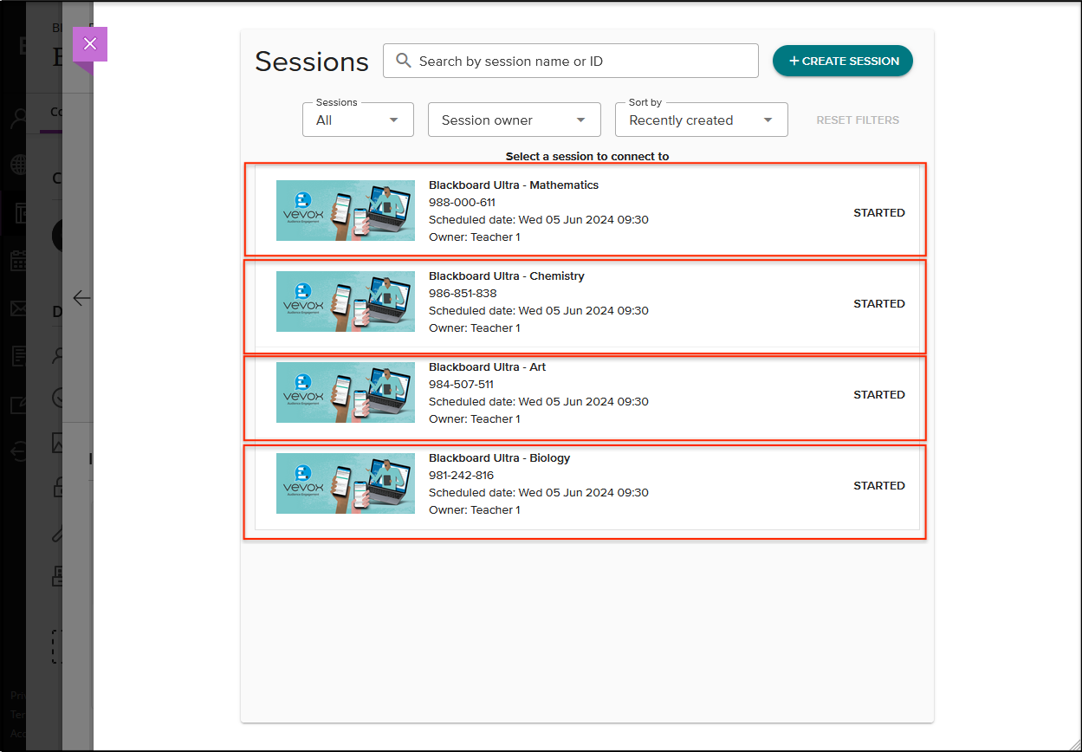
Task: Click RESET FILTERS
Action: tap(858, 120)
